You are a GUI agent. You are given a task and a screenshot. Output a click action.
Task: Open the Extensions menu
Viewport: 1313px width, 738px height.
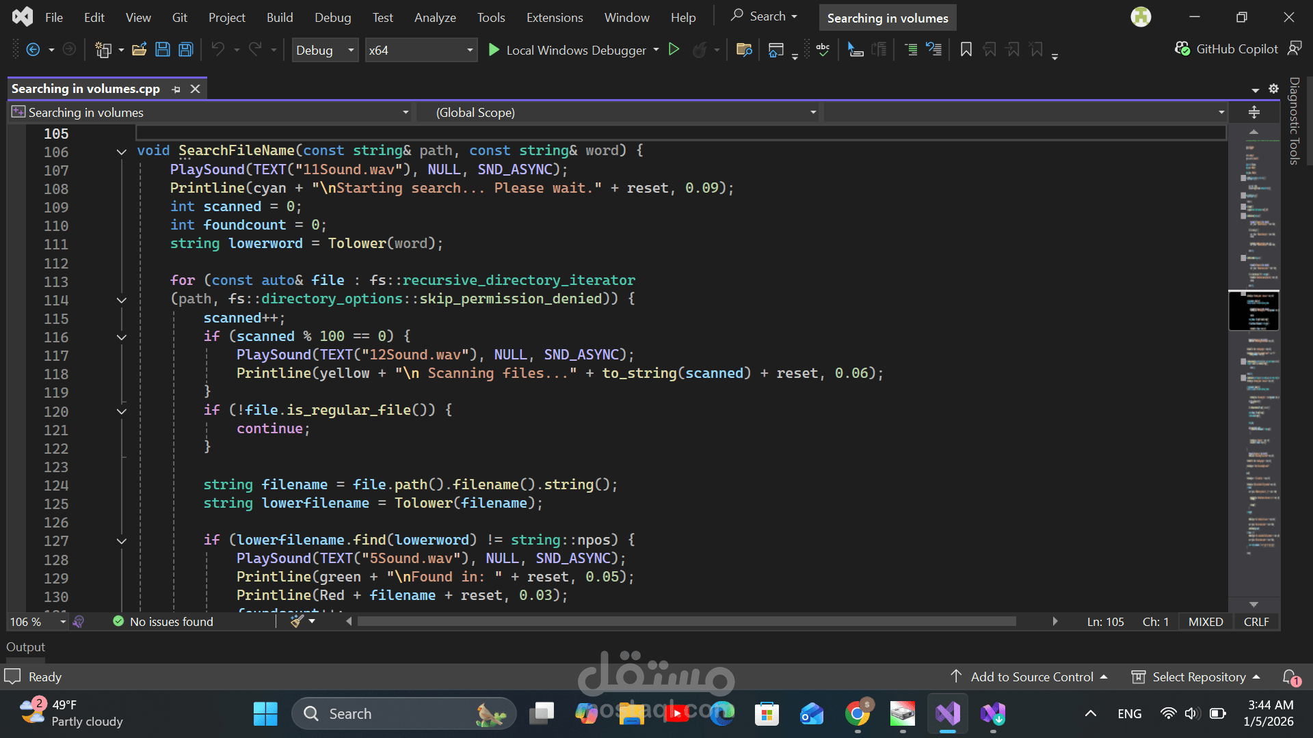(554, 18)
